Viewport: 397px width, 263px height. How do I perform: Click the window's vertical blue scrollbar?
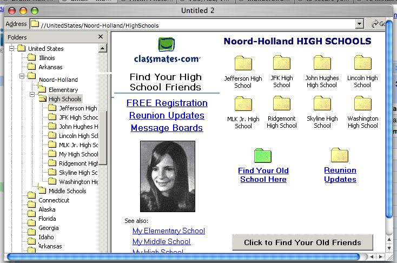tap(389, 119)
